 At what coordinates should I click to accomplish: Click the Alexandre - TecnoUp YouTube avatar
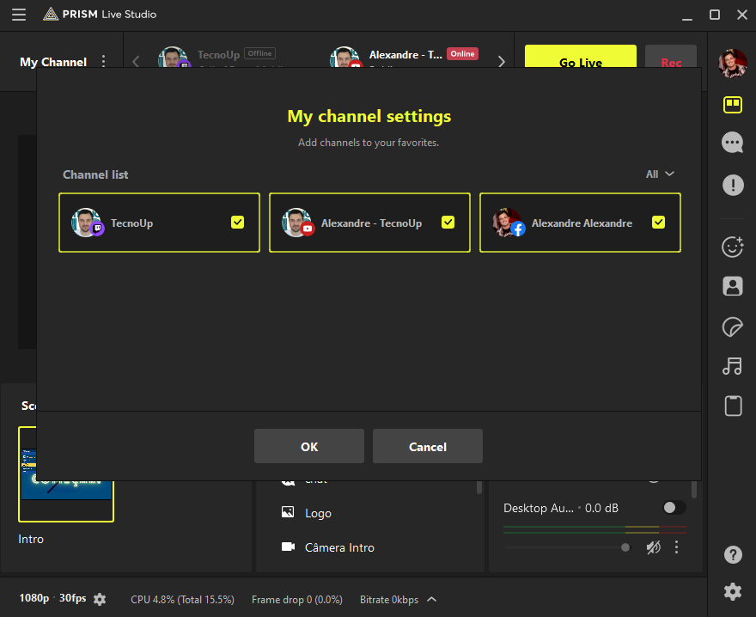(298, 223)
